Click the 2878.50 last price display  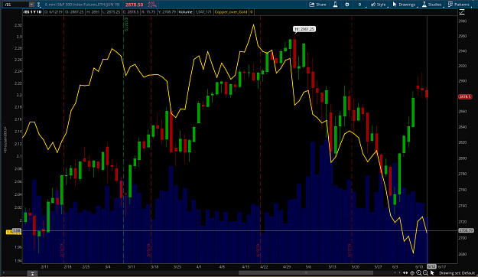(x=134, y=5)
